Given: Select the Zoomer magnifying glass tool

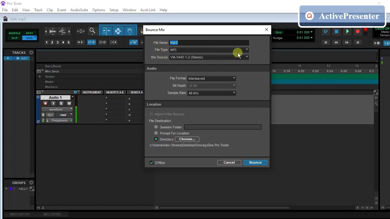Looking at the screenshot, I should (92, 31).
